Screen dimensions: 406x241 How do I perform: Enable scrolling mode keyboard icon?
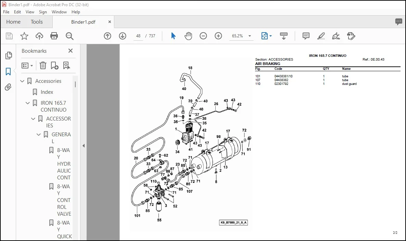284,36
